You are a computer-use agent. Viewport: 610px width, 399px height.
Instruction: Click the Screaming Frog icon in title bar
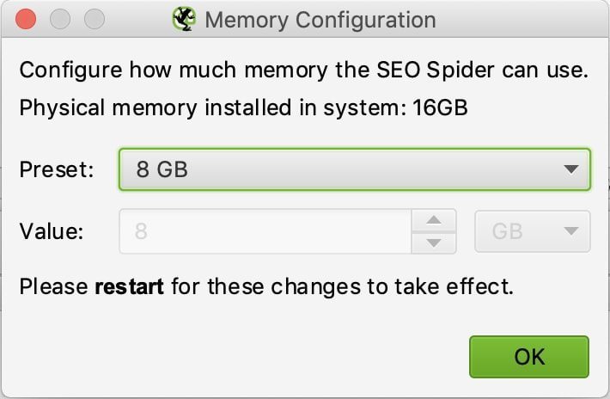pyautogui.click(x=184, y=19)
